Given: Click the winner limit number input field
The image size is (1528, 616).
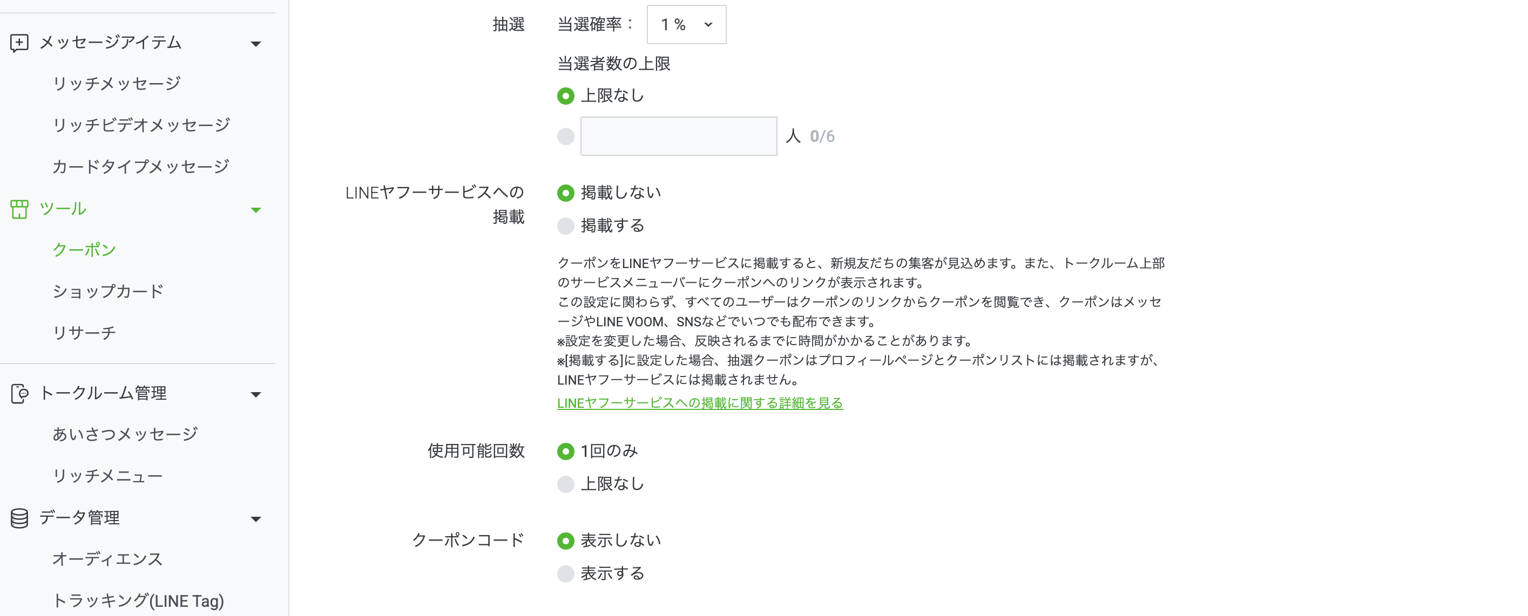Looking at the screenshot, I should pyautogui.click(x=678, y=135).
